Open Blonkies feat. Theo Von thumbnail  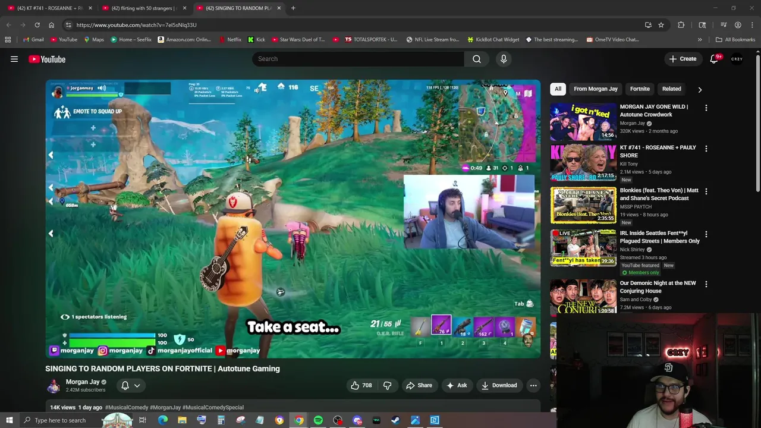click(583, 206)
